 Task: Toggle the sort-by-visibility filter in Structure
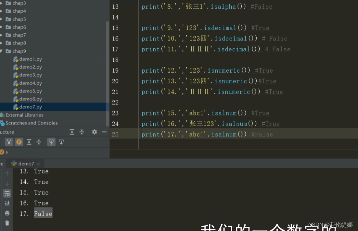(x=9, y=142)
